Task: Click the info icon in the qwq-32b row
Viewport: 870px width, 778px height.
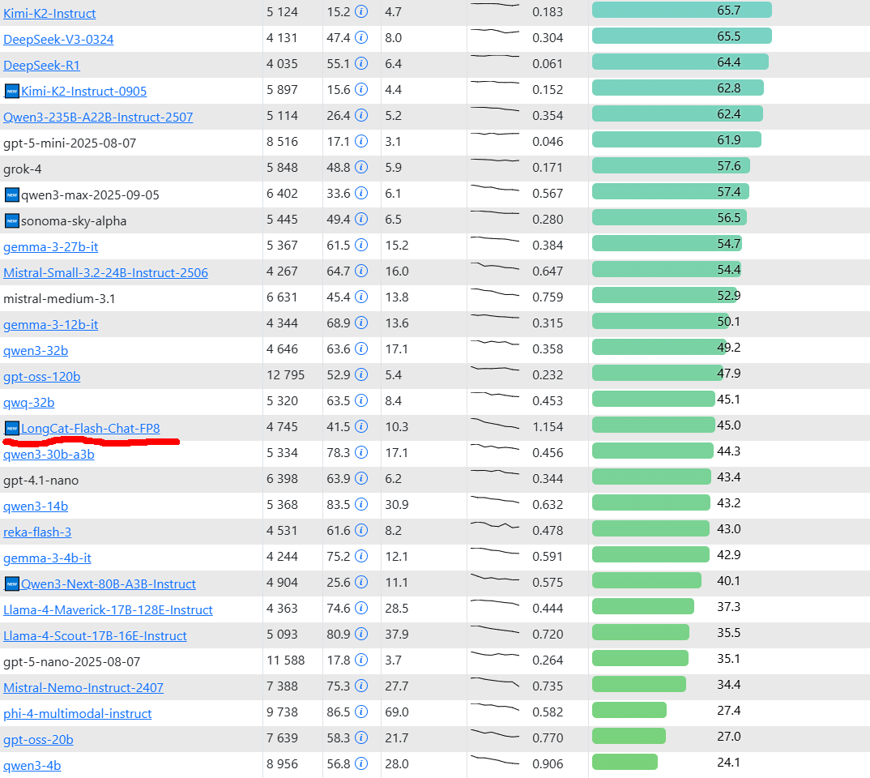Action: (x=361, y=400)
